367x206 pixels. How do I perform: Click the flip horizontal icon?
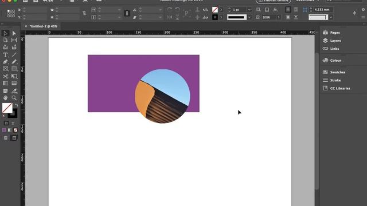click(x=170, y=17)
